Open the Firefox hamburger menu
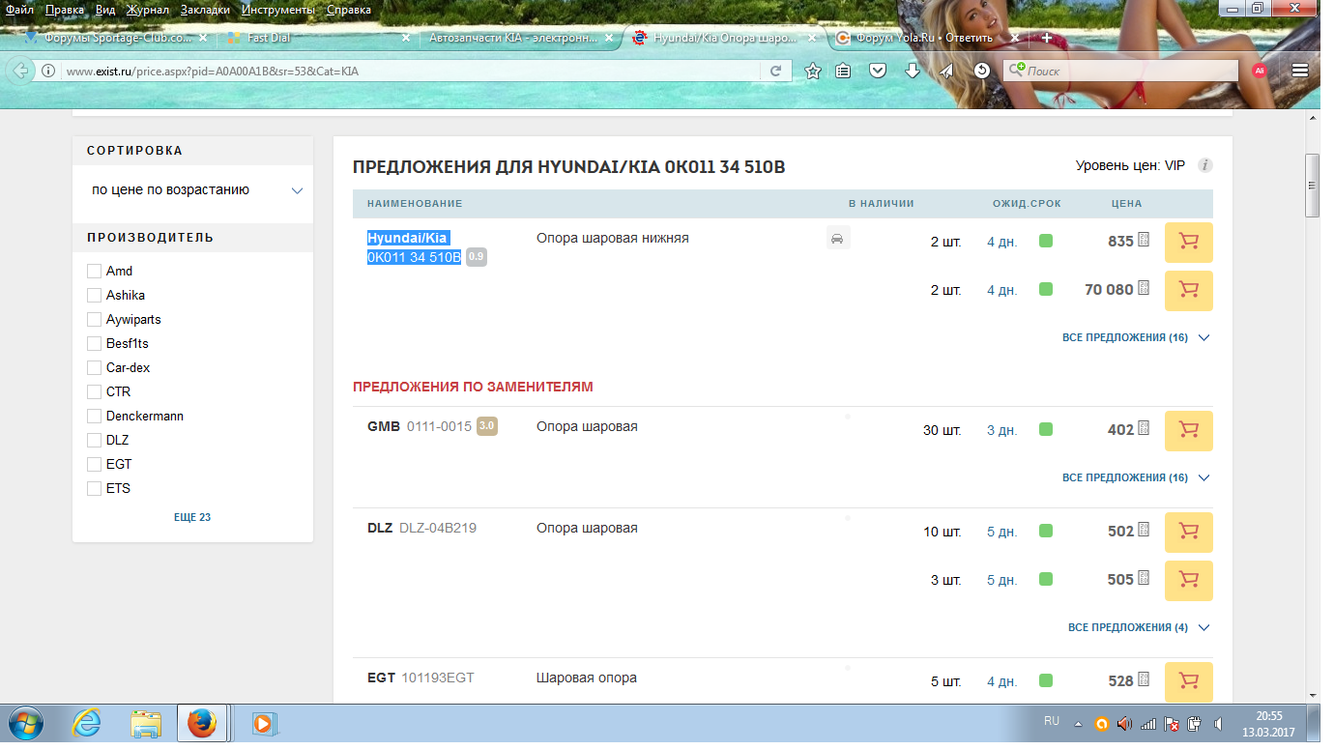This screenshot has height=750, width=1334. coord(1300,71)
